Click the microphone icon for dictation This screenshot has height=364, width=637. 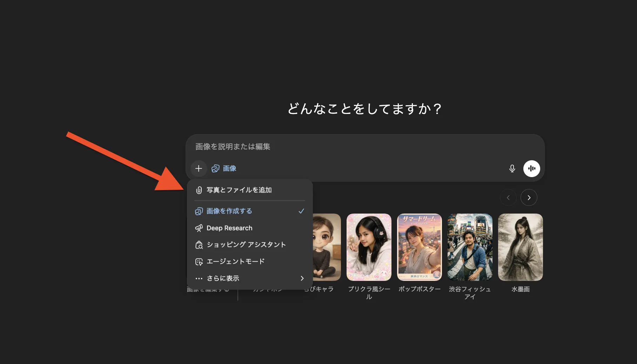pyautogui.click(x=512, y=168)
